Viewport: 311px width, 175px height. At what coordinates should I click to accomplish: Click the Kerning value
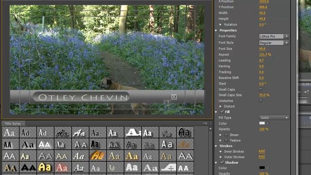(x=261, y=66)
